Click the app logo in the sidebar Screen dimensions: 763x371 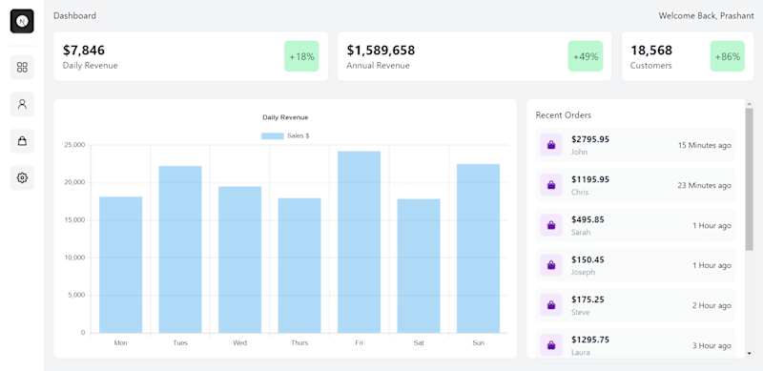(x=22, y=21)
